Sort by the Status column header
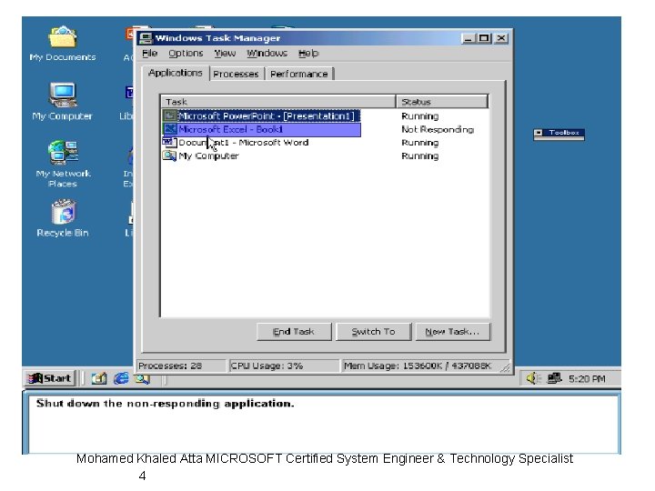Viewport: 655px width, 491px height. (x=441, y=102)
